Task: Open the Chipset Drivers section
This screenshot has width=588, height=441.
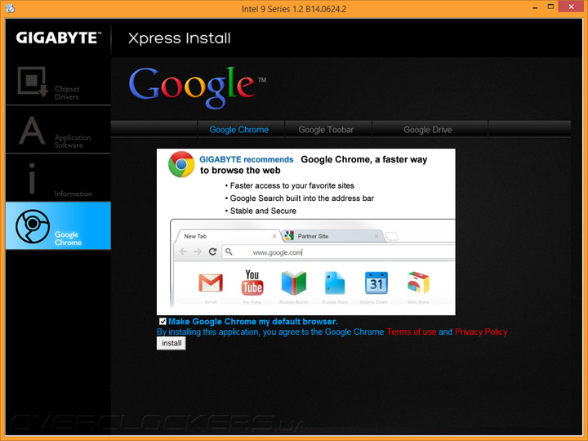Action: tap(58, 82)
